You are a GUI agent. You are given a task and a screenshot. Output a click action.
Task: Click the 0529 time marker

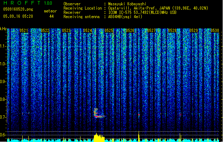tap(194, 31)
